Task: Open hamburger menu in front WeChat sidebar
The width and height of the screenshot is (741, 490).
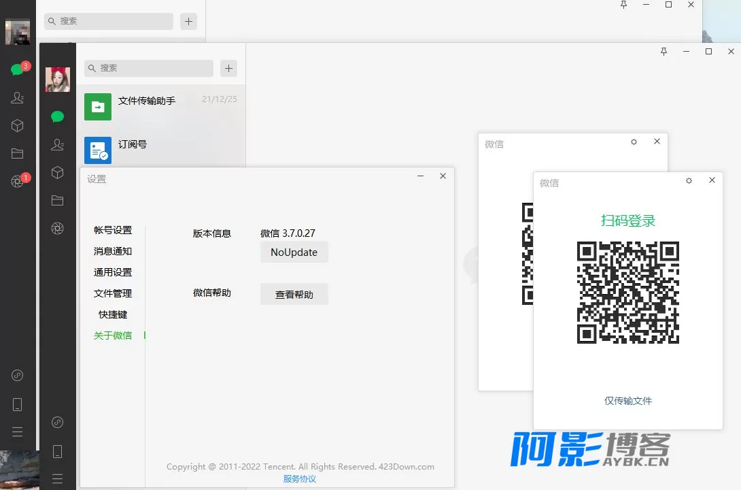Action: click(57, 478)
